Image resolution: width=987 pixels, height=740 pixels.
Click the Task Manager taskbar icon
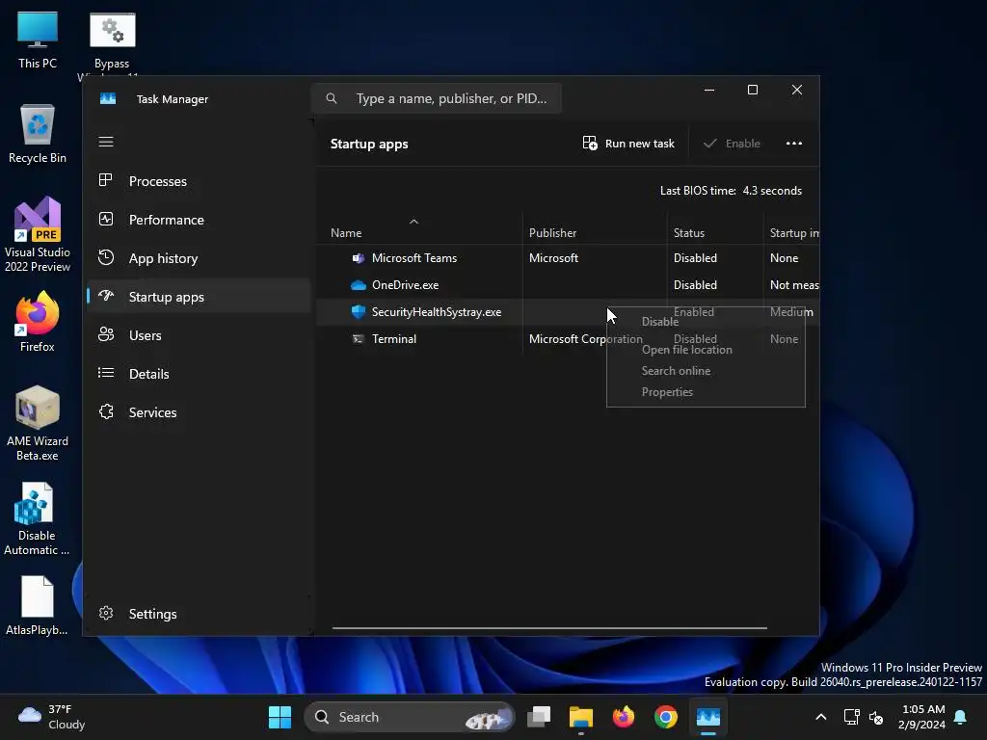tap(708, 717)
